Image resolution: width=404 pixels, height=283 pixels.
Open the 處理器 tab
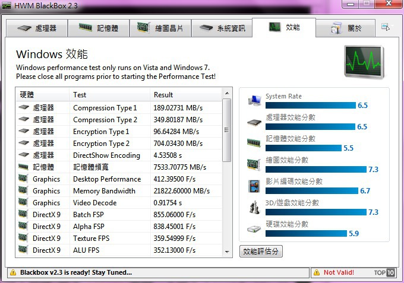tap(37, 28)
